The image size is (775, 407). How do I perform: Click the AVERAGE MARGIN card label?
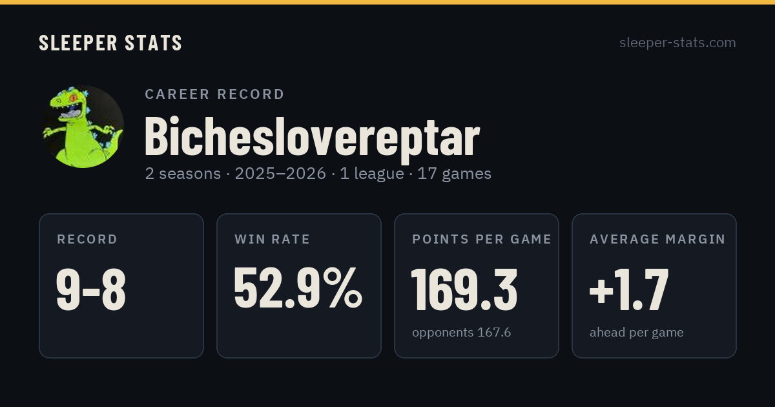657,240
